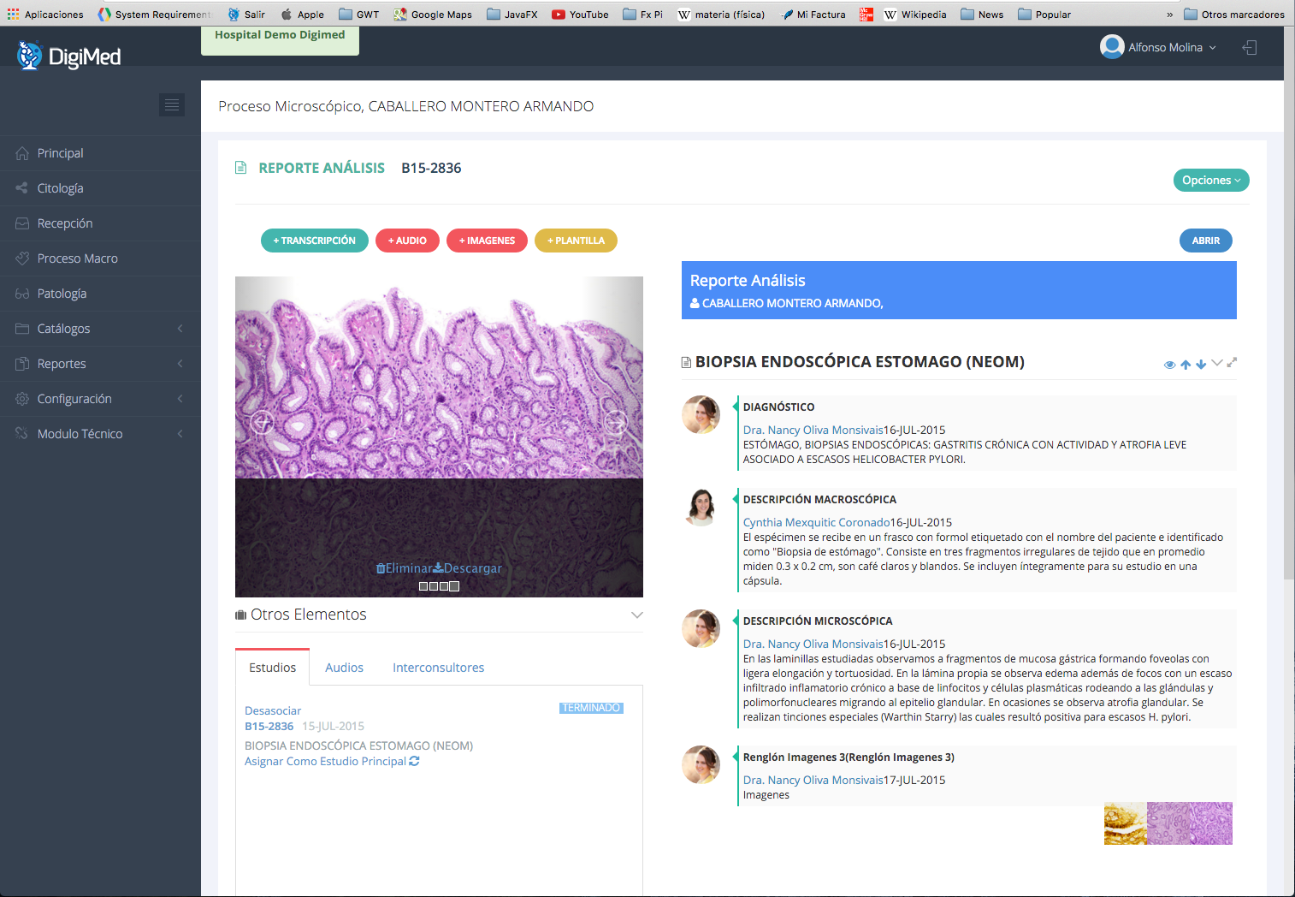Viewport: 1295px width, 897px height.
Task: Open the Opciones dropdown
Action: tap(1210, 181)
